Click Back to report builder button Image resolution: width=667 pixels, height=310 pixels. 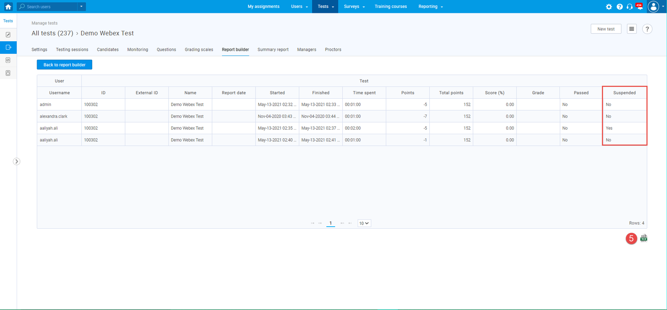point(64,65)
